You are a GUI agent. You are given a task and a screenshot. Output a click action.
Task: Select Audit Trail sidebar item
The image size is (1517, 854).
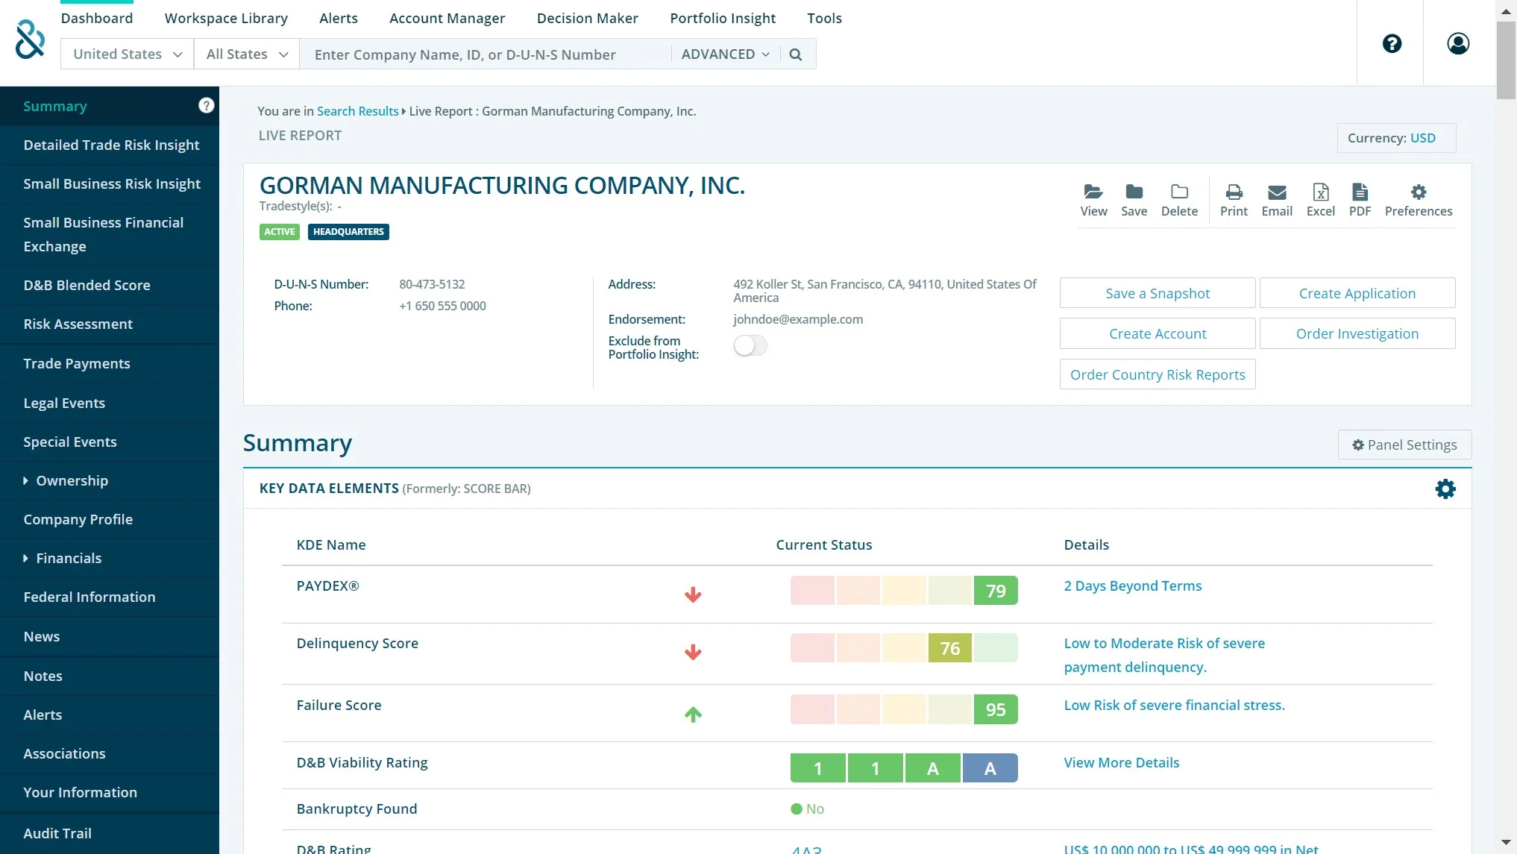coord(110,834)
